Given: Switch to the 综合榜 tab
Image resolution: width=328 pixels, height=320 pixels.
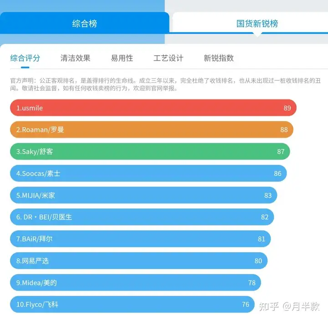Looking at the screenshot, I should (85, 23).
